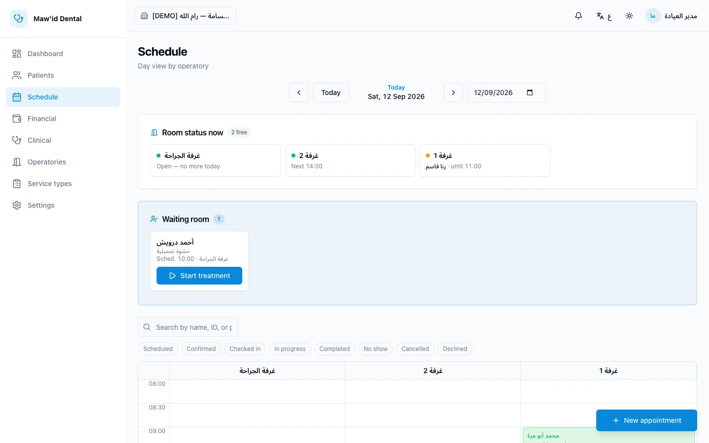Toggle the Checked in status filter
Screen dimensions: 709x443
point(245,349)
